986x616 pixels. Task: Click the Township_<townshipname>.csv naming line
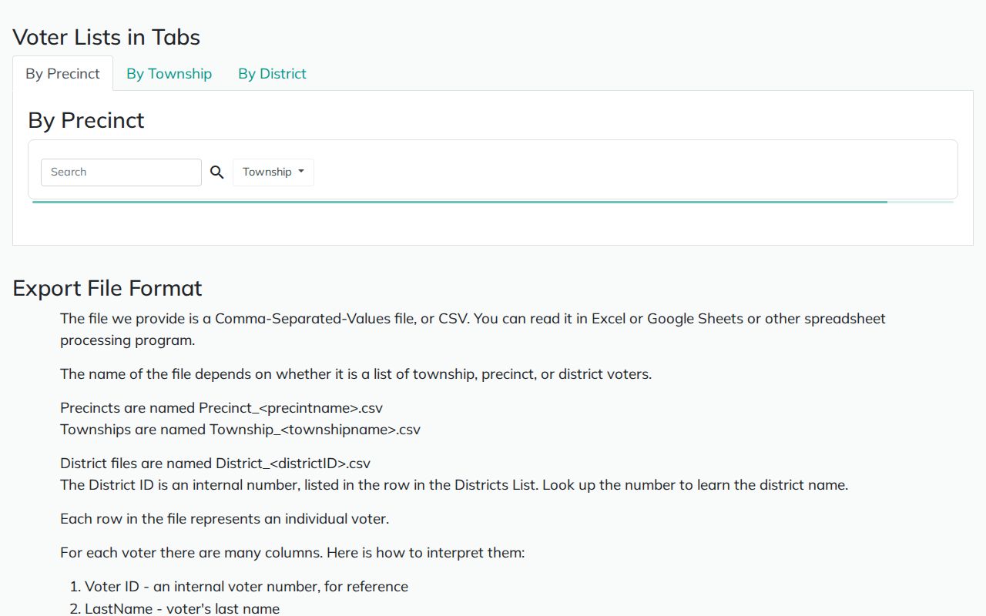pyautogui.click(x=240, y=430)
